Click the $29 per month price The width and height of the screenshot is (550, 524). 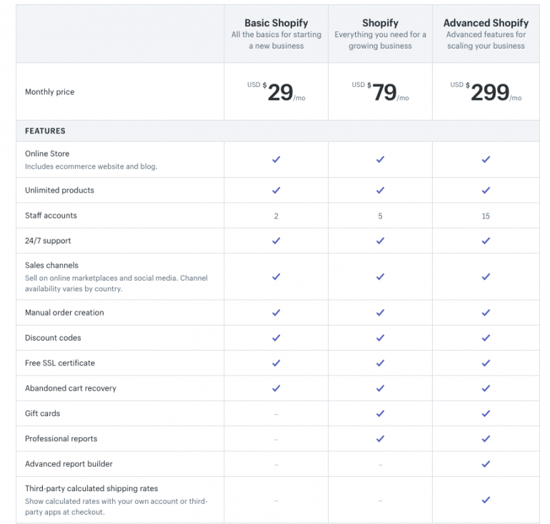point(279,92)
